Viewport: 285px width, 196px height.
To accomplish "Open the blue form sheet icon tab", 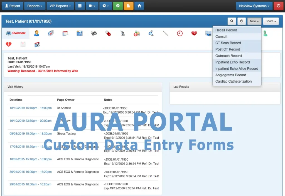I will 80,33.
